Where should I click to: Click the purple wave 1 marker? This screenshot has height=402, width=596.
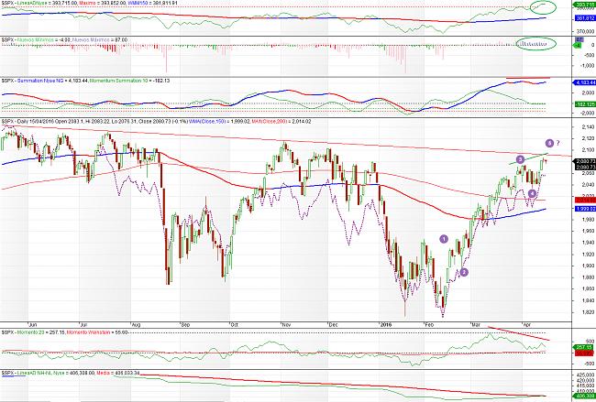(x=445, y=238)
